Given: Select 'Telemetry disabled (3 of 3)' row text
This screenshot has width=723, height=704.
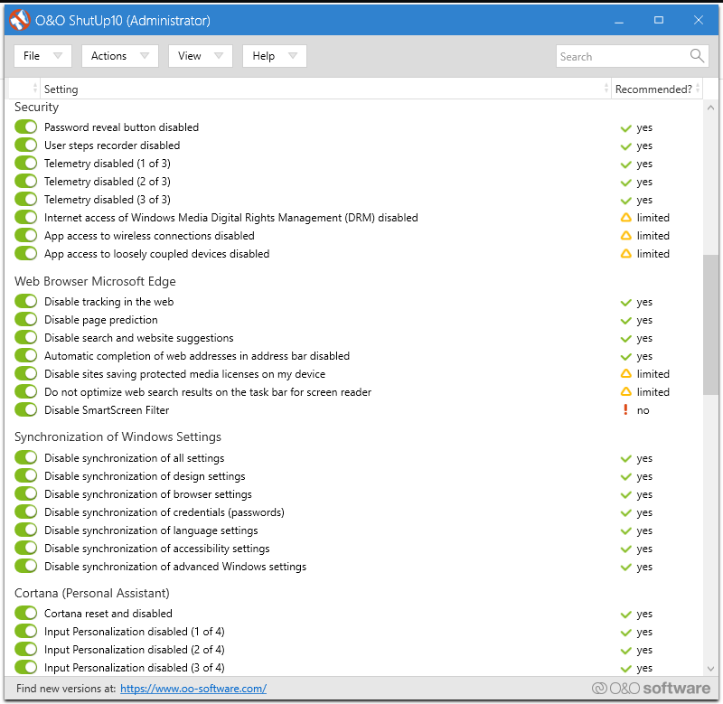Looking at the screenshot, I should click(107, 199).
